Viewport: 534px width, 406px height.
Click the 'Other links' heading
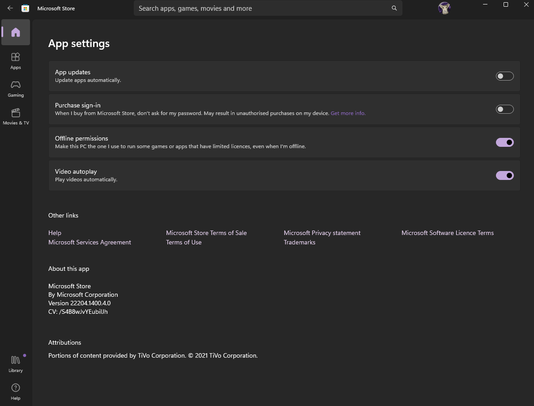click(64, 215)
